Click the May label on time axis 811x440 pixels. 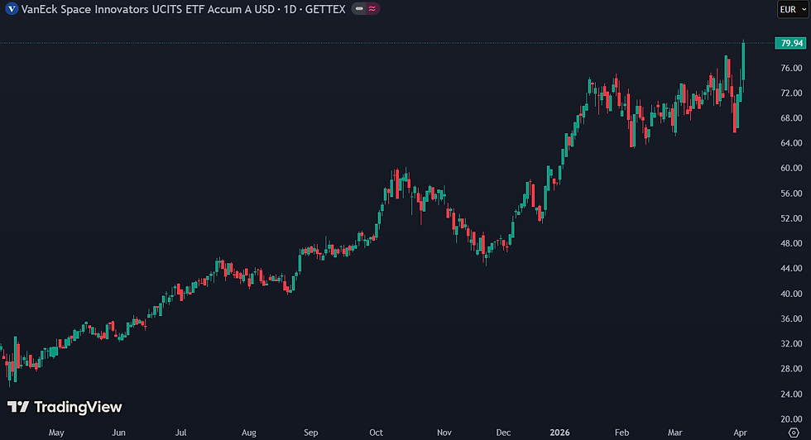click(x=56, y=433)
